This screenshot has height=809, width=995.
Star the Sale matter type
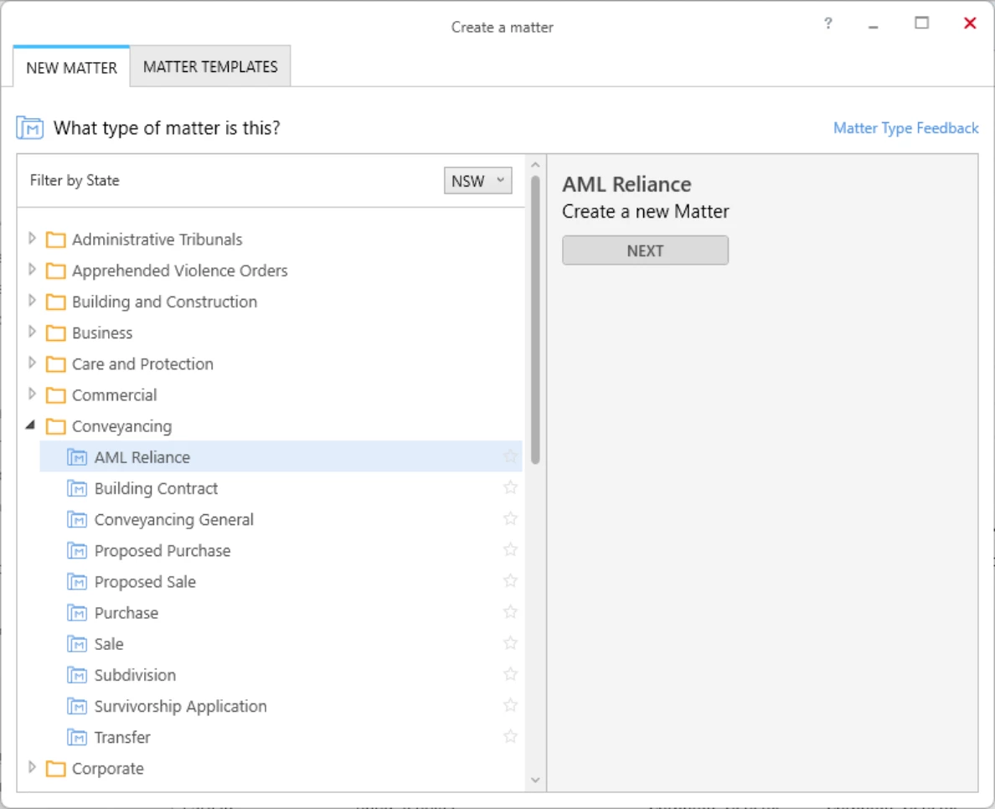510,642
